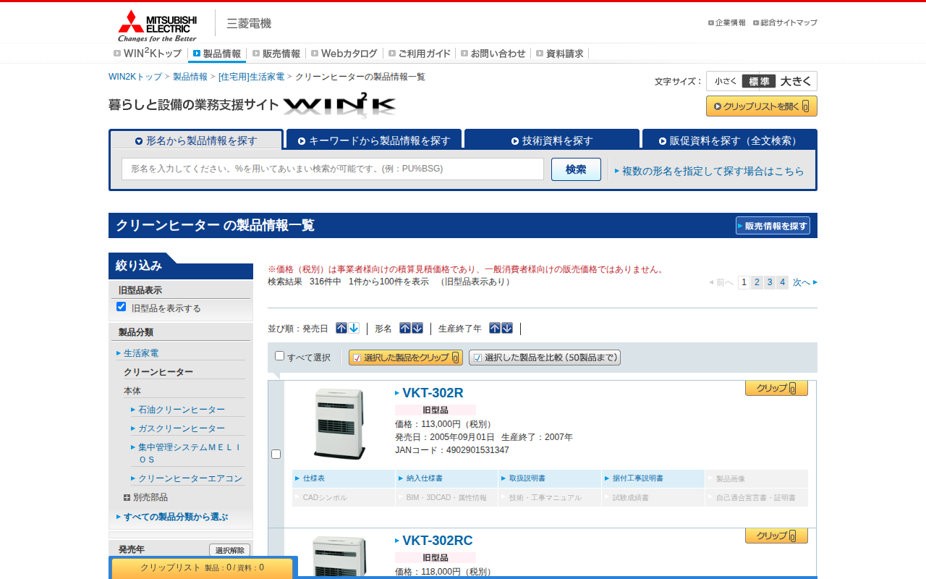Filter by 集中管理システムMELIOS
This screenshot has width=926, height=579.
191,453
